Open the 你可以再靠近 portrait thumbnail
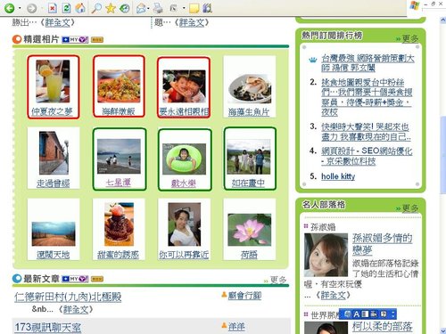Image resolution: width=446 pixels, height=334 pixels. [x=185, y=224]
